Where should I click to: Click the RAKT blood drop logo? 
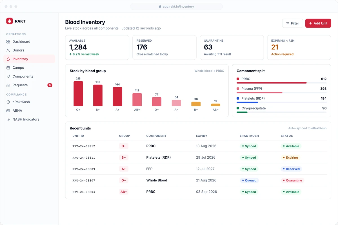(x=10, y=21)
